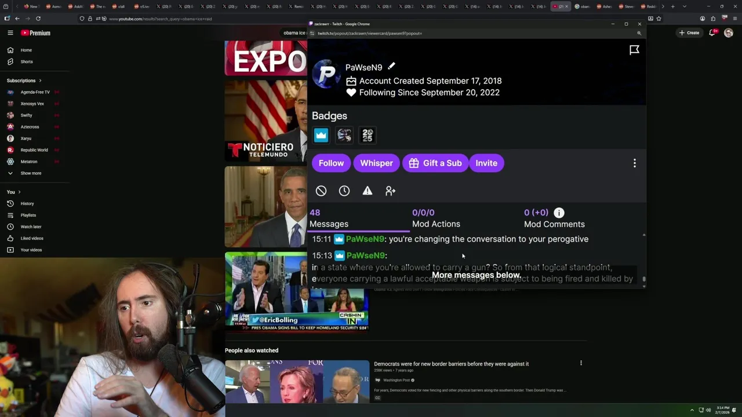Viewport: 742px width, 417px height.
Task: Click the add-user icon beside the warn icon
Action: tap(391, 191)
